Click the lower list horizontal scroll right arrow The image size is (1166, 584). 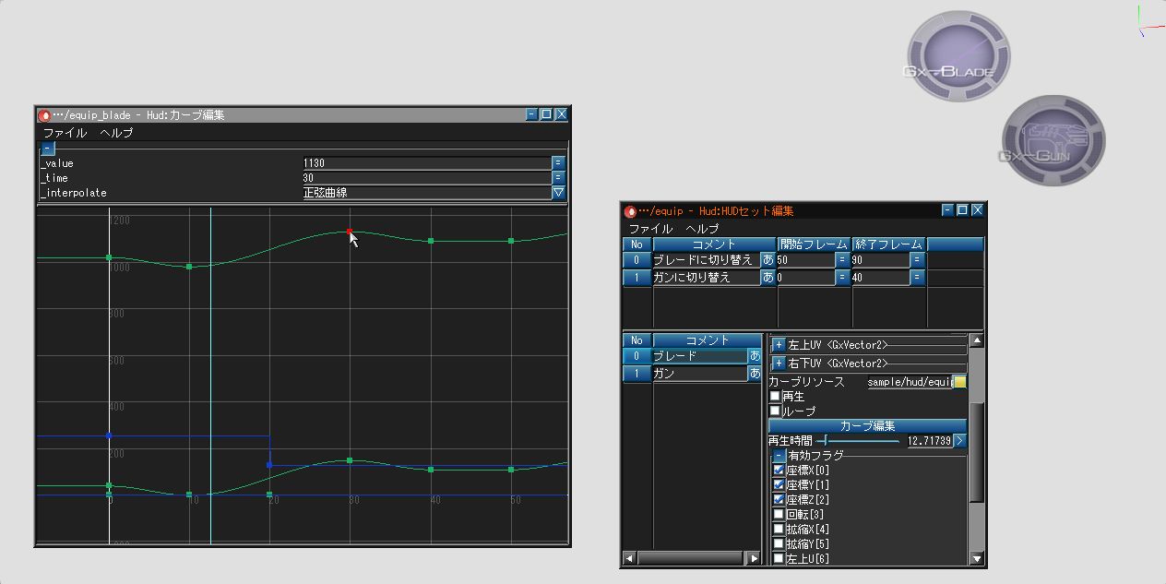(x=754, y=558)
